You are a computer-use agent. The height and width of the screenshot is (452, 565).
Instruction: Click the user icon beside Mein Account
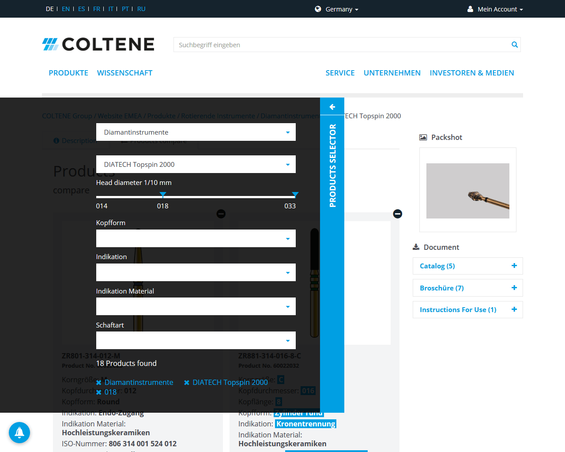click(x=470, y=9)
